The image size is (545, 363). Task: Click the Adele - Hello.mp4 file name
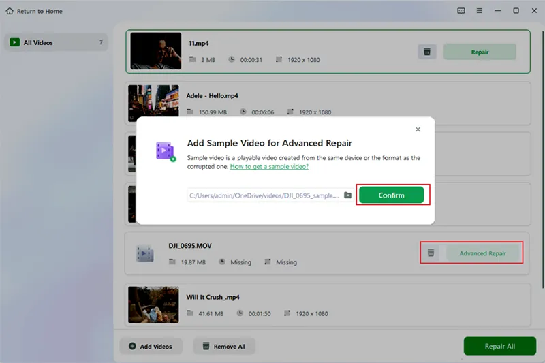212,95
